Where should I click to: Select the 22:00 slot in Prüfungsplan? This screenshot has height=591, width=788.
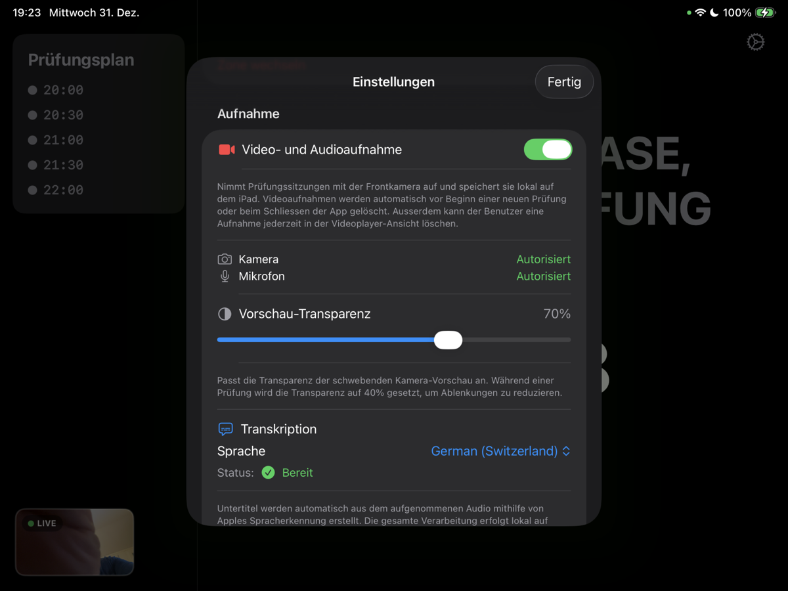[56, 190]
